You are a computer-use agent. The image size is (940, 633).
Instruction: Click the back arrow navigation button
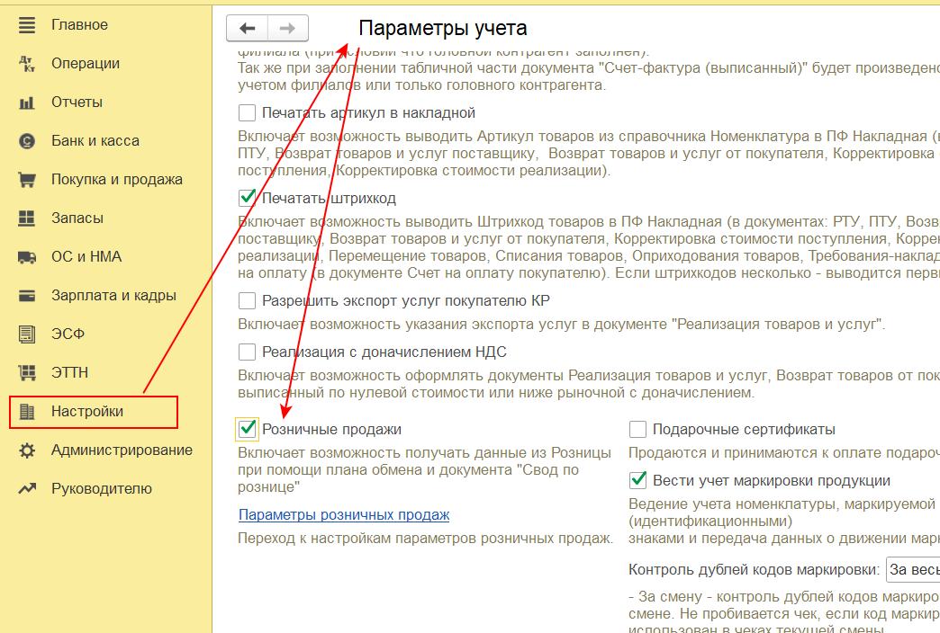(x=247, y=29)
